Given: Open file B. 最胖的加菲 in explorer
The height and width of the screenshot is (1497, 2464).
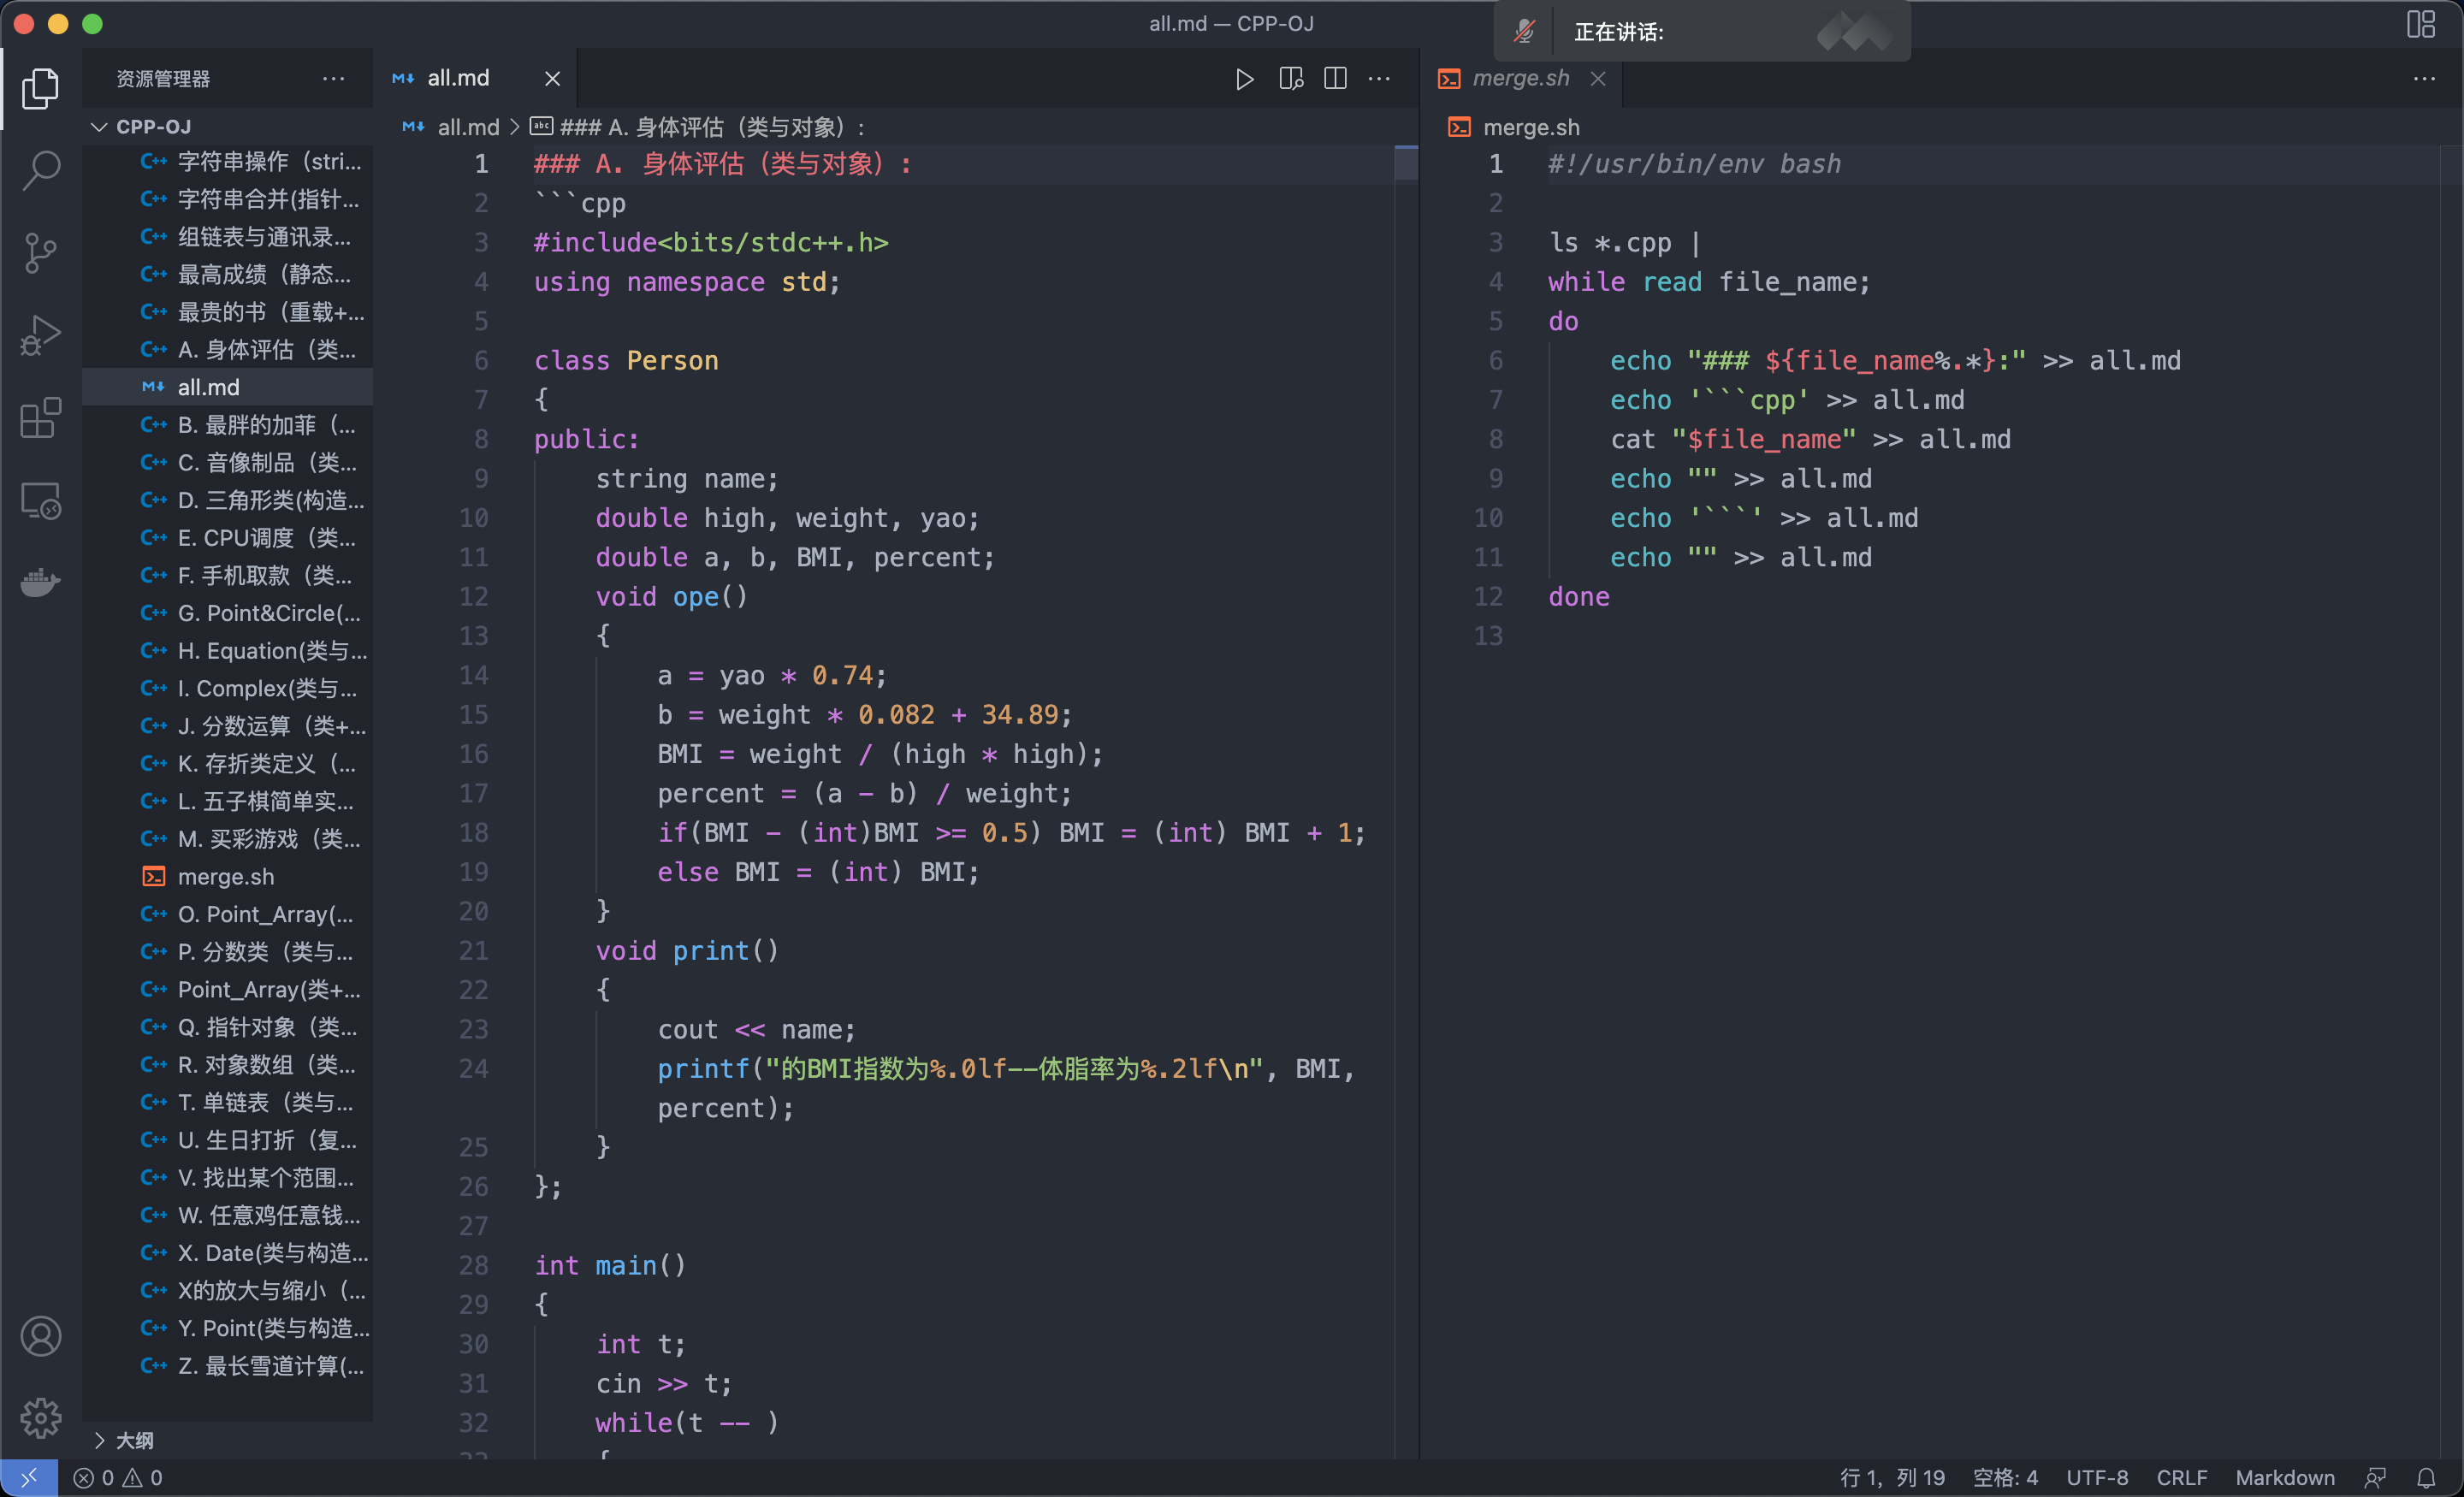Looking at the screenshot, I should tap(227, 425).
